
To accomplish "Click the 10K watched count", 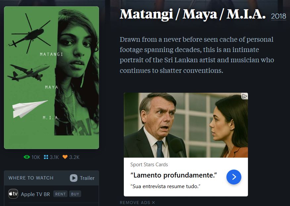I will 36,157.
